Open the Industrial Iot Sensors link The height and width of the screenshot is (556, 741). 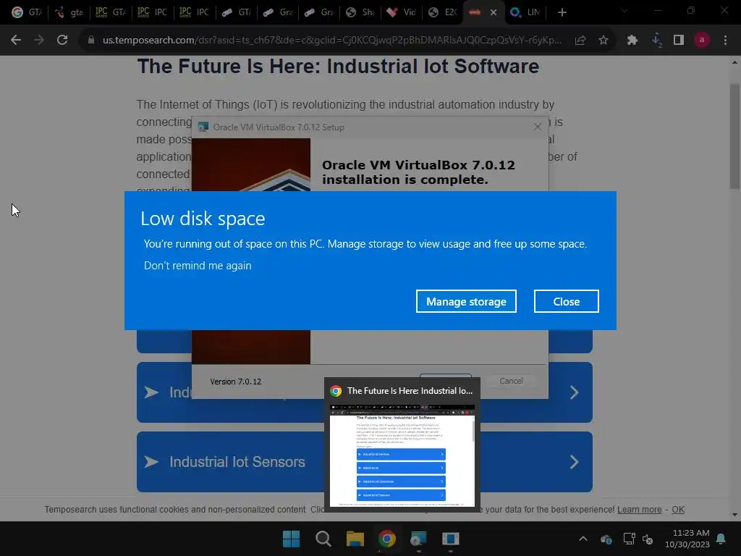click(237, 462)
